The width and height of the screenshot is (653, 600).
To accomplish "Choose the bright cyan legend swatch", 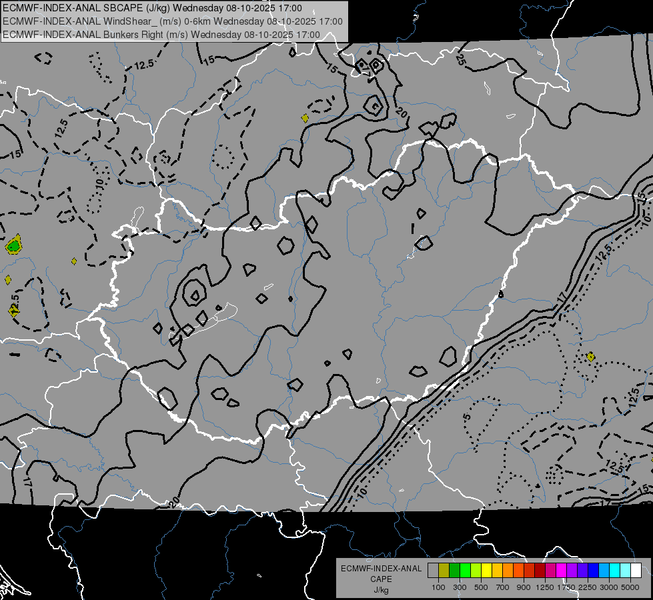I will pos(614,571).
